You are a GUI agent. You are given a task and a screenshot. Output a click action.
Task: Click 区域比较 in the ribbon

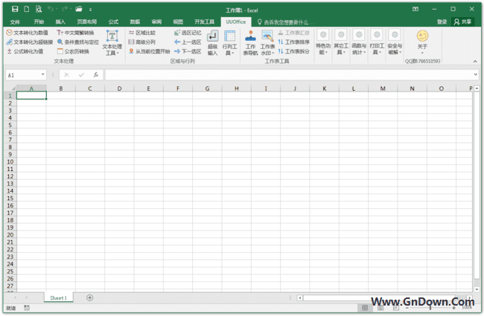142,33
